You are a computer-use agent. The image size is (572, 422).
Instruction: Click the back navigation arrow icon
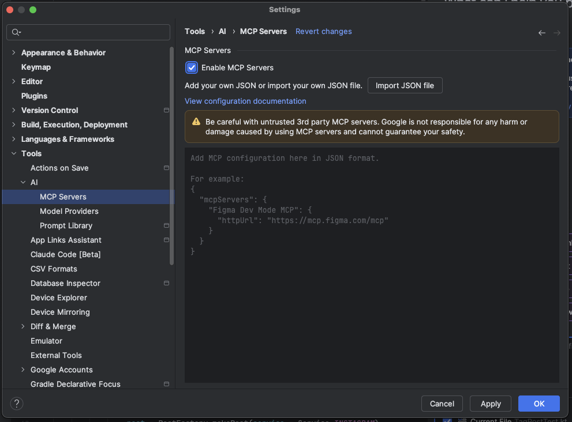tap(541, 33)
